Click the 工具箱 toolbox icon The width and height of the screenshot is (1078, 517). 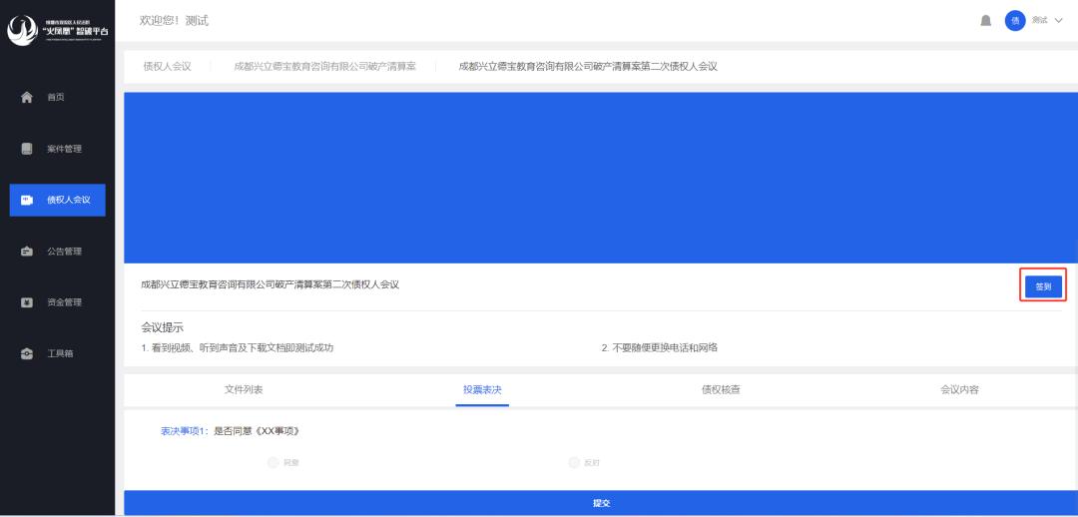[28, 354]
